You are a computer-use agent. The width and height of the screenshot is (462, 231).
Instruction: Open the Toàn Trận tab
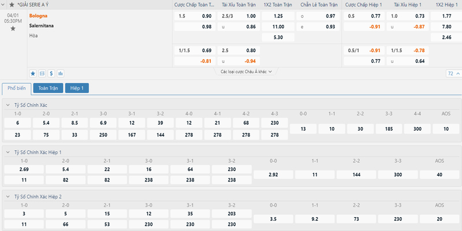click(48, 88)
